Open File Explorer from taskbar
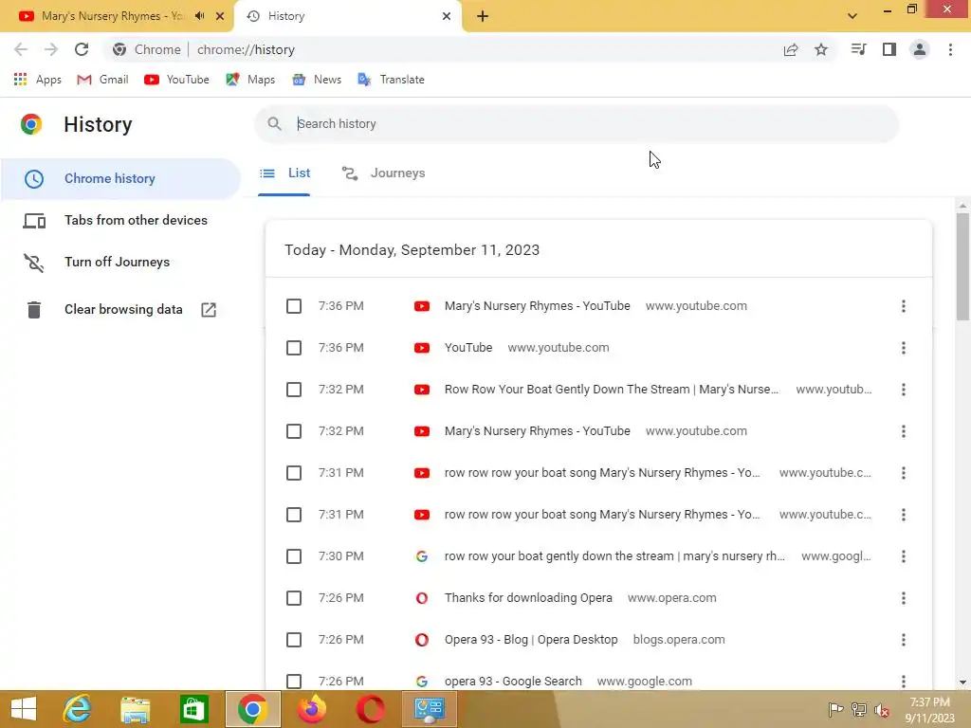Image resolution: width=971 pixels, height=728 pixels. 135,709
